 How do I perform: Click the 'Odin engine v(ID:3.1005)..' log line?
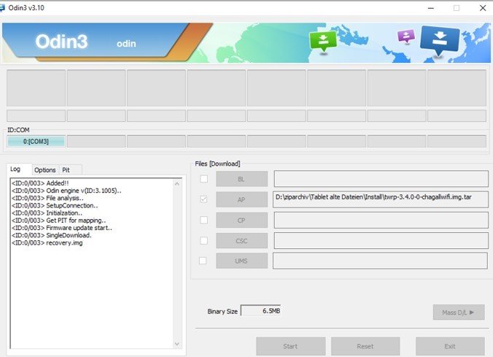tap(66, 191)
